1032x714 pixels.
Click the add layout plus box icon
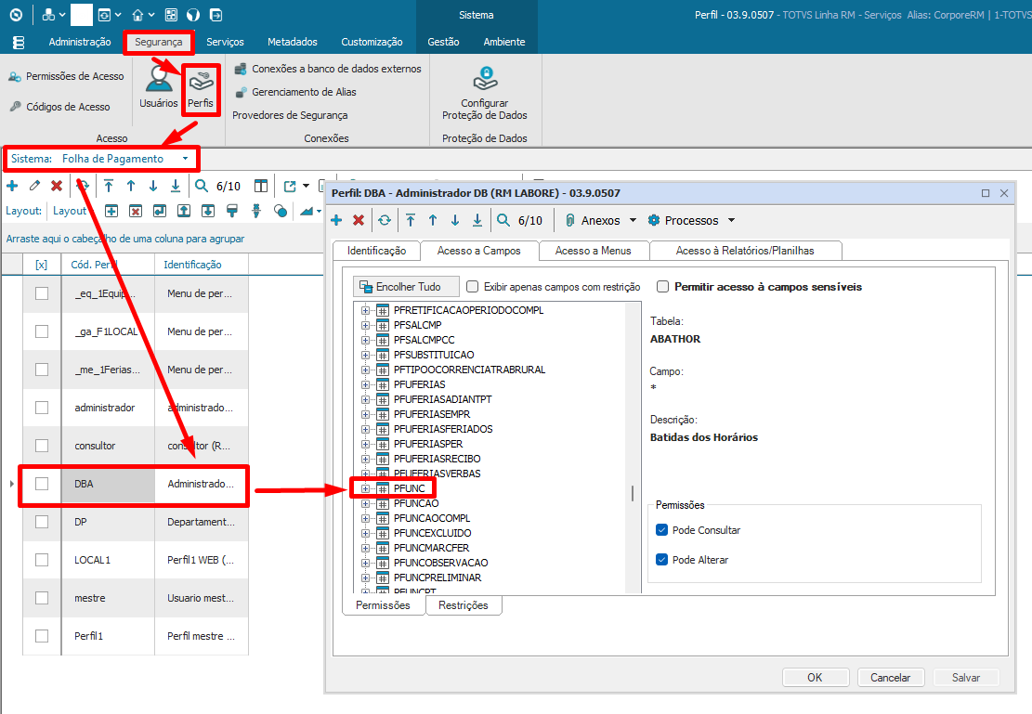[111, 211]
